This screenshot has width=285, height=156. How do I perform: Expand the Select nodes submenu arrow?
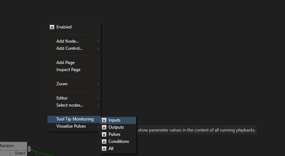(x=98, y=106)
